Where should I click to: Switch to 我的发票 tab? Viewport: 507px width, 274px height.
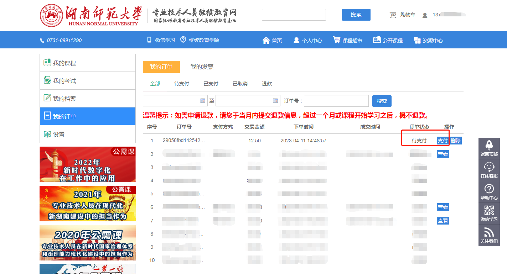tap(202, 67)
